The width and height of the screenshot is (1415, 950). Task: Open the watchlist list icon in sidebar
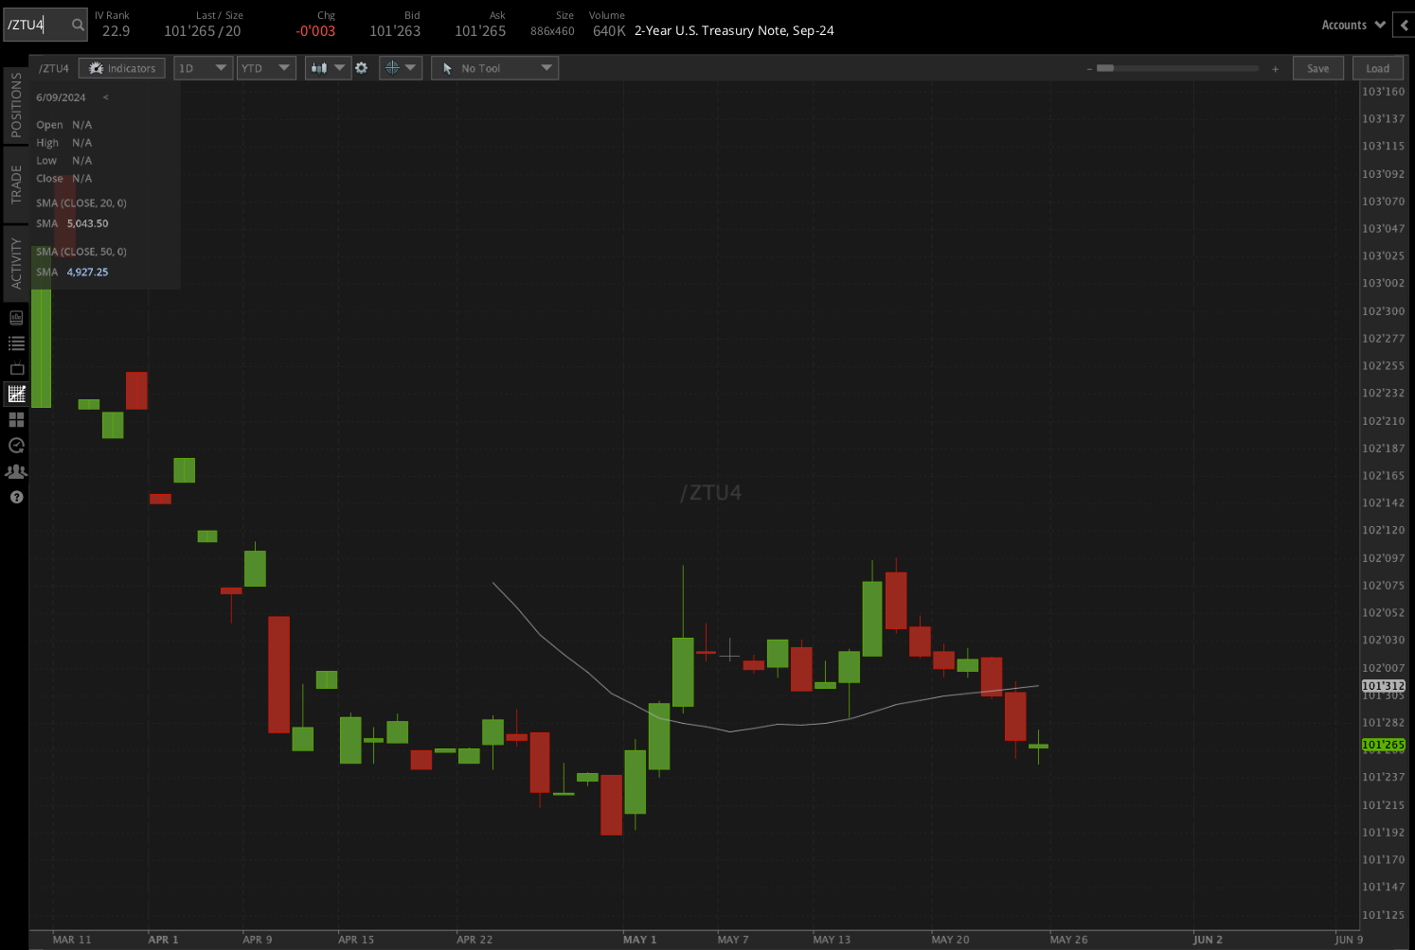(x=16, y=343)
